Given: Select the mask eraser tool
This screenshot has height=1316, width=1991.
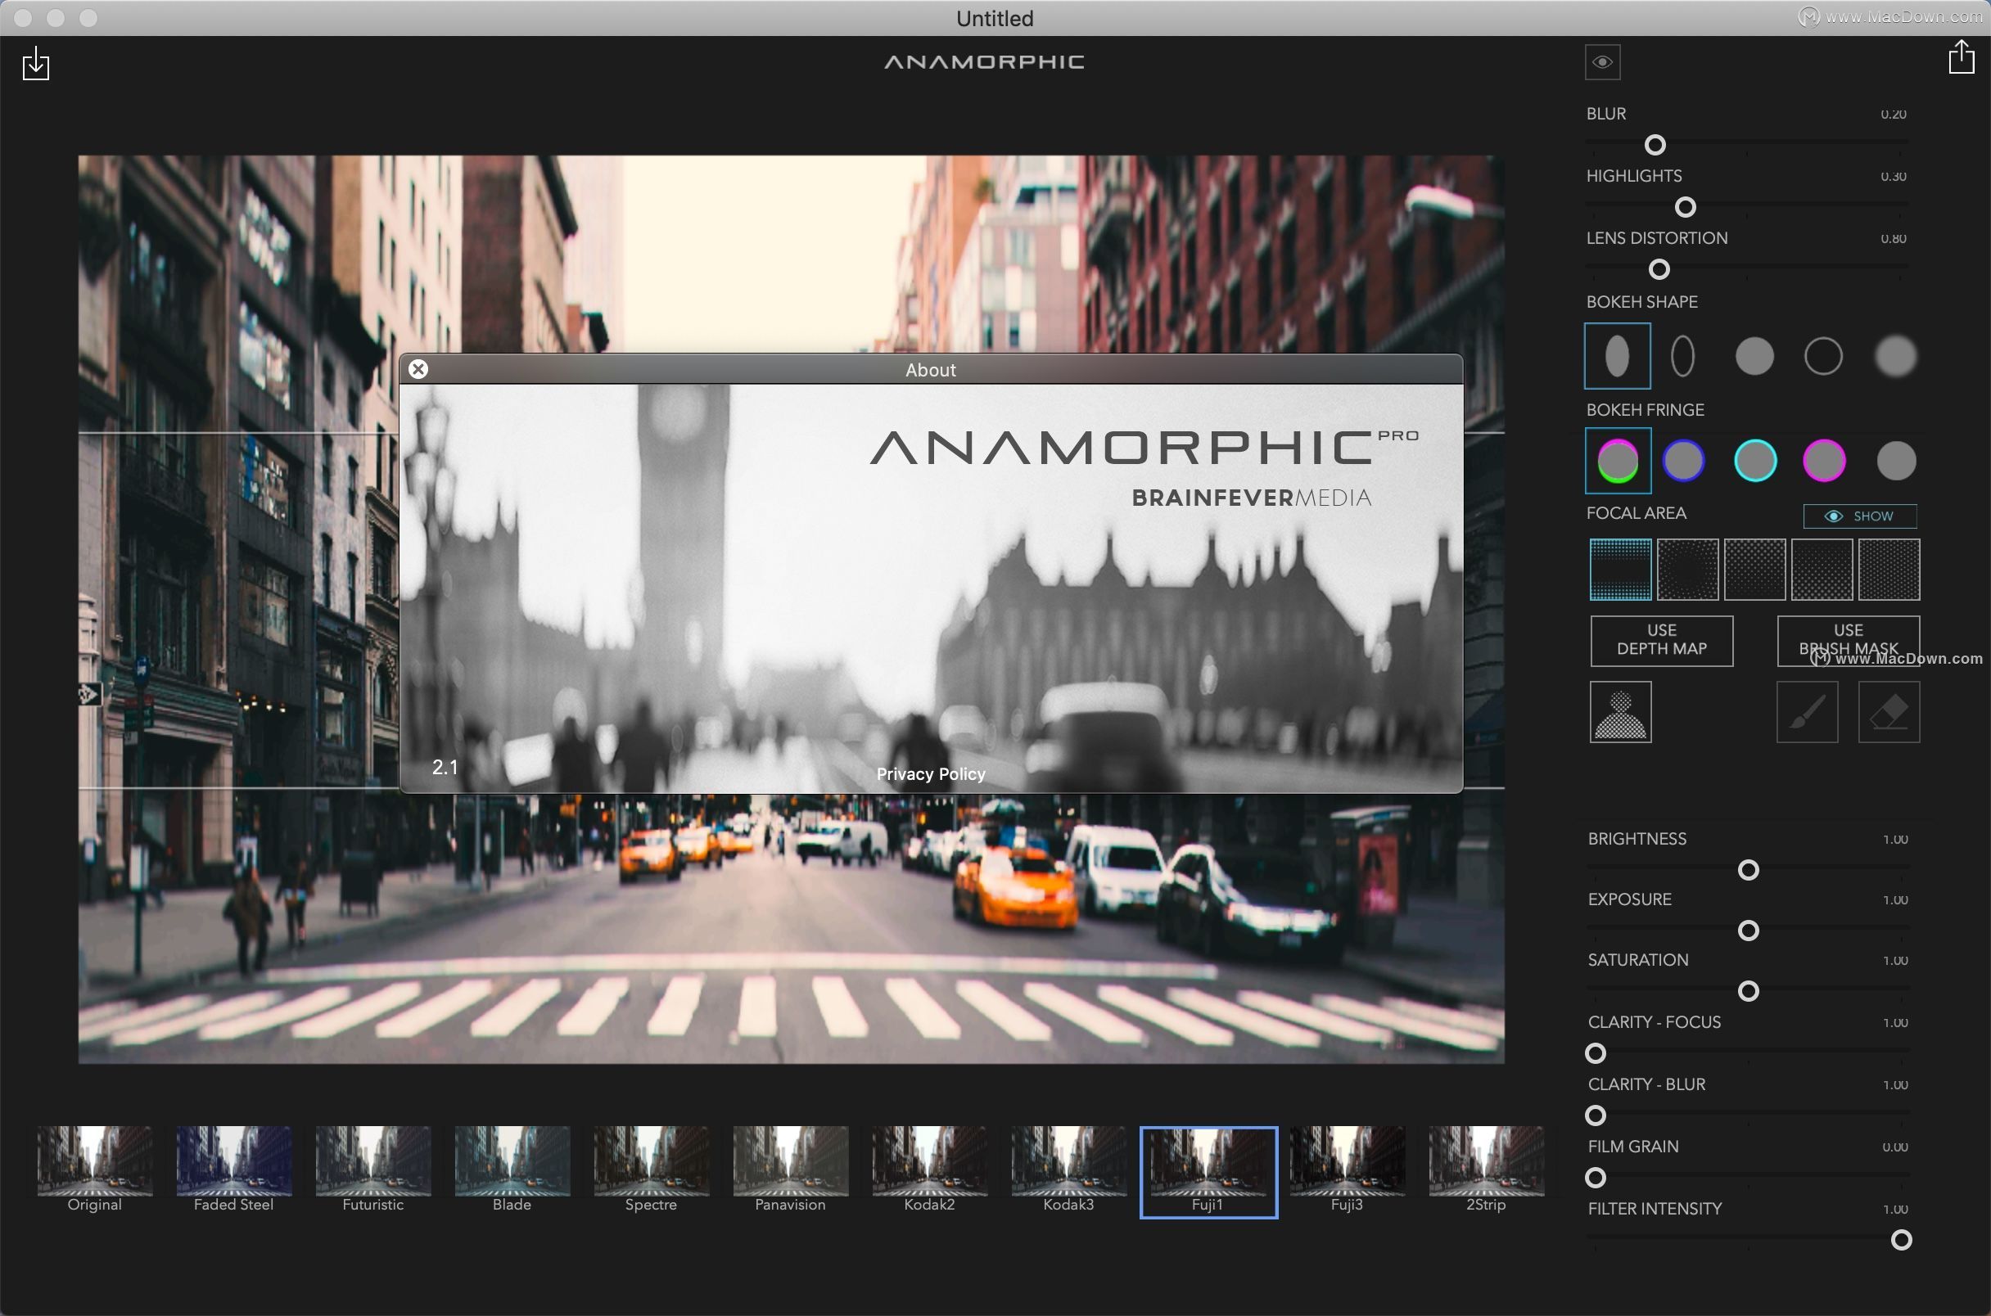Looking at the screenshot, I should [1889, 712].
